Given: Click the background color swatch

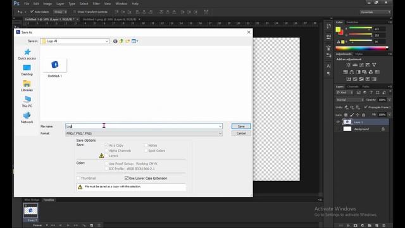Looking at the screenshot, I should (x=342, y=32).
